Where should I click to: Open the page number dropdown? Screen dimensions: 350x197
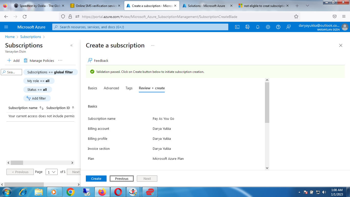[52, 172]
